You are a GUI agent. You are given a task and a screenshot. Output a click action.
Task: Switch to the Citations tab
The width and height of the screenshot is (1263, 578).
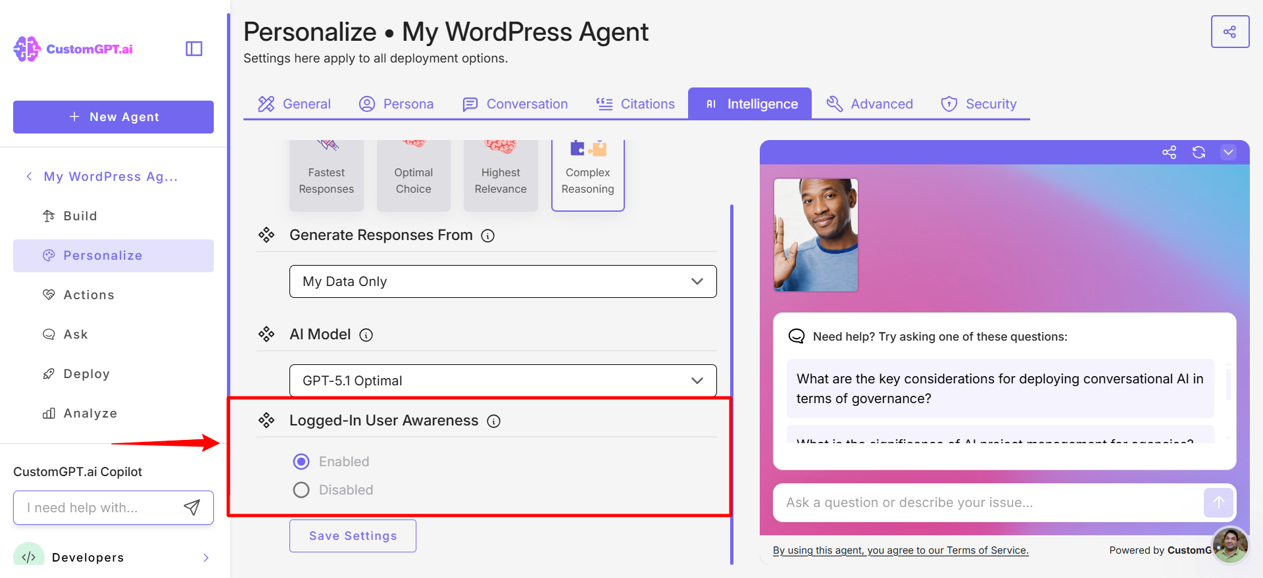635,104
